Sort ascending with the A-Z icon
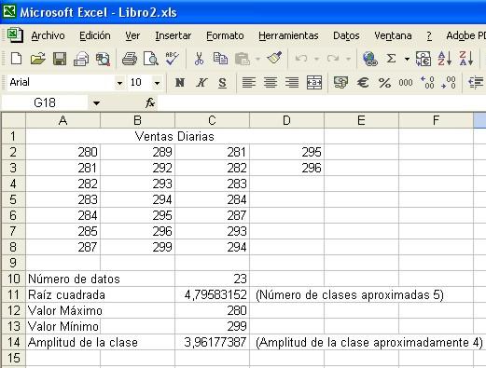486x368 pixels. coord(445,59)
